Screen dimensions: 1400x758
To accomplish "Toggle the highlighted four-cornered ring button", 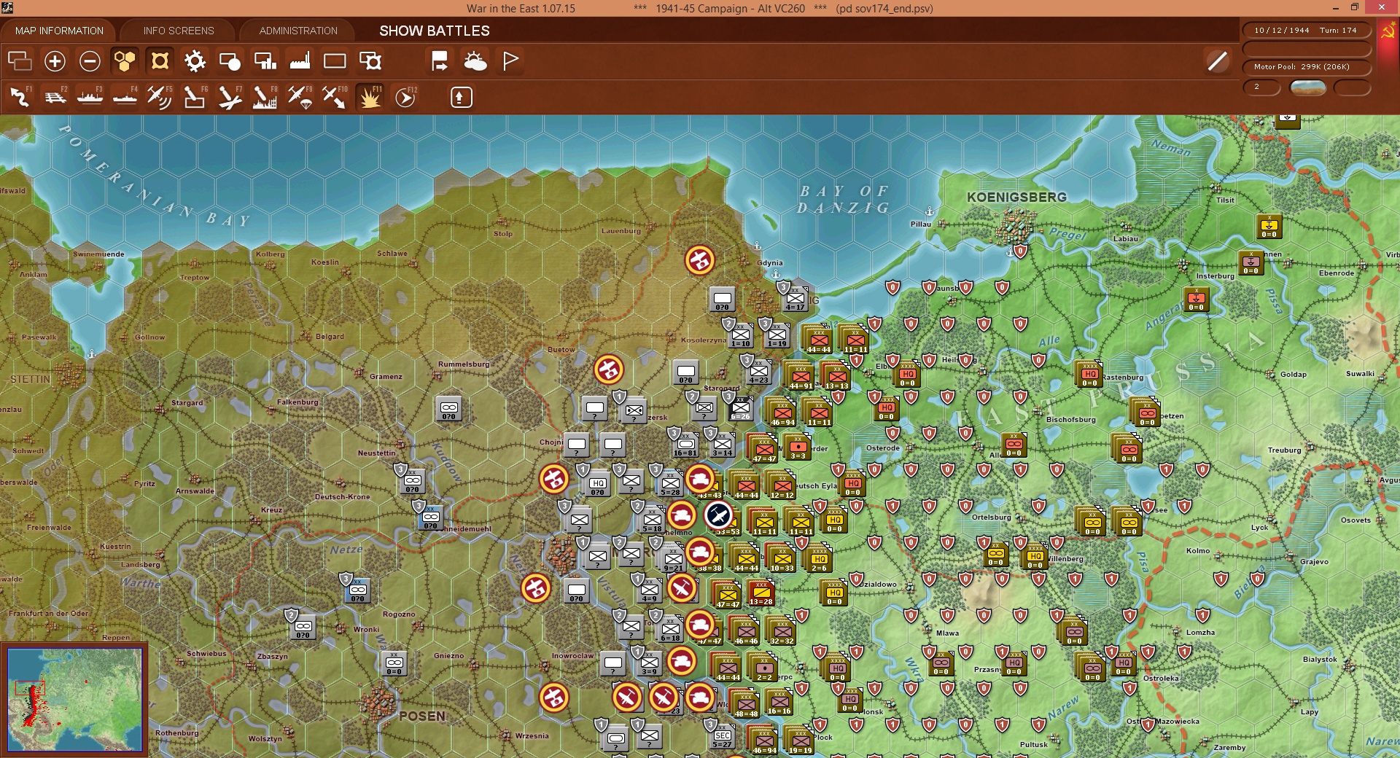I will (x=160, y=61).
